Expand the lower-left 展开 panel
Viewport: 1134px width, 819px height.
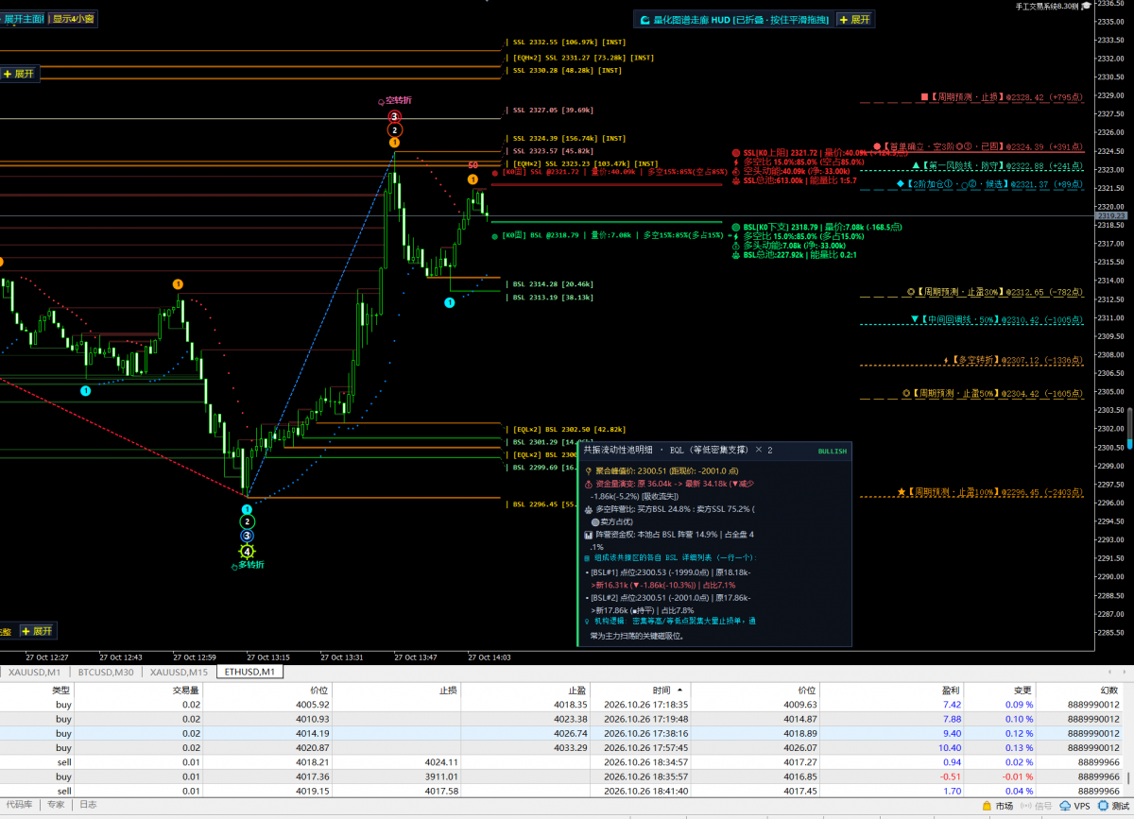click(37, 630)
